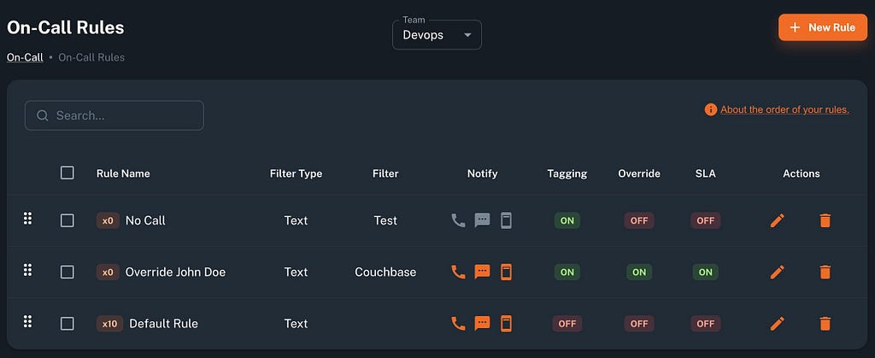Screen dimensions: 875x358
Task: Click the SMS message icon for Override John Doe
Action: (x=482, y=272)
